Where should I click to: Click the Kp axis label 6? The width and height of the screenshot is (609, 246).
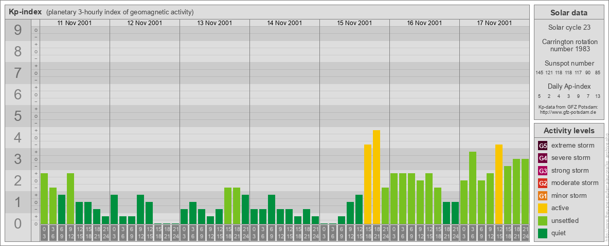tap(18, 94)
